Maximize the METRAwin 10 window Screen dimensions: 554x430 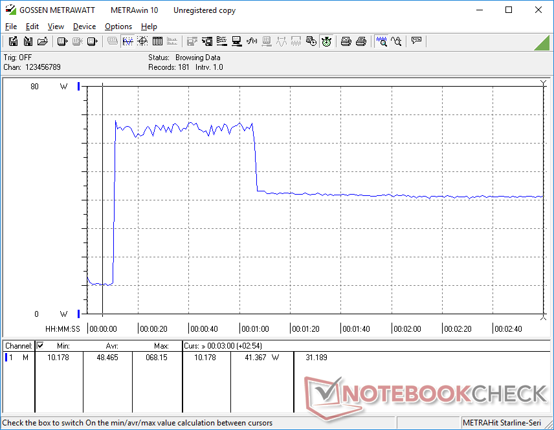pos(509,10)
